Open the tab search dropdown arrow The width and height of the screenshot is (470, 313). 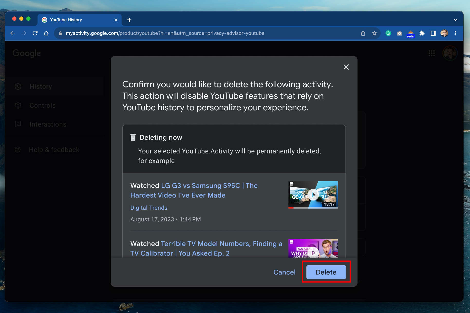coord(455,20)
